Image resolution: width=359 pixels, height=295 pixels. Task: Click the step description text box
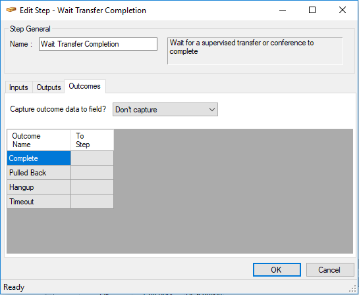(x=255, y=51)
